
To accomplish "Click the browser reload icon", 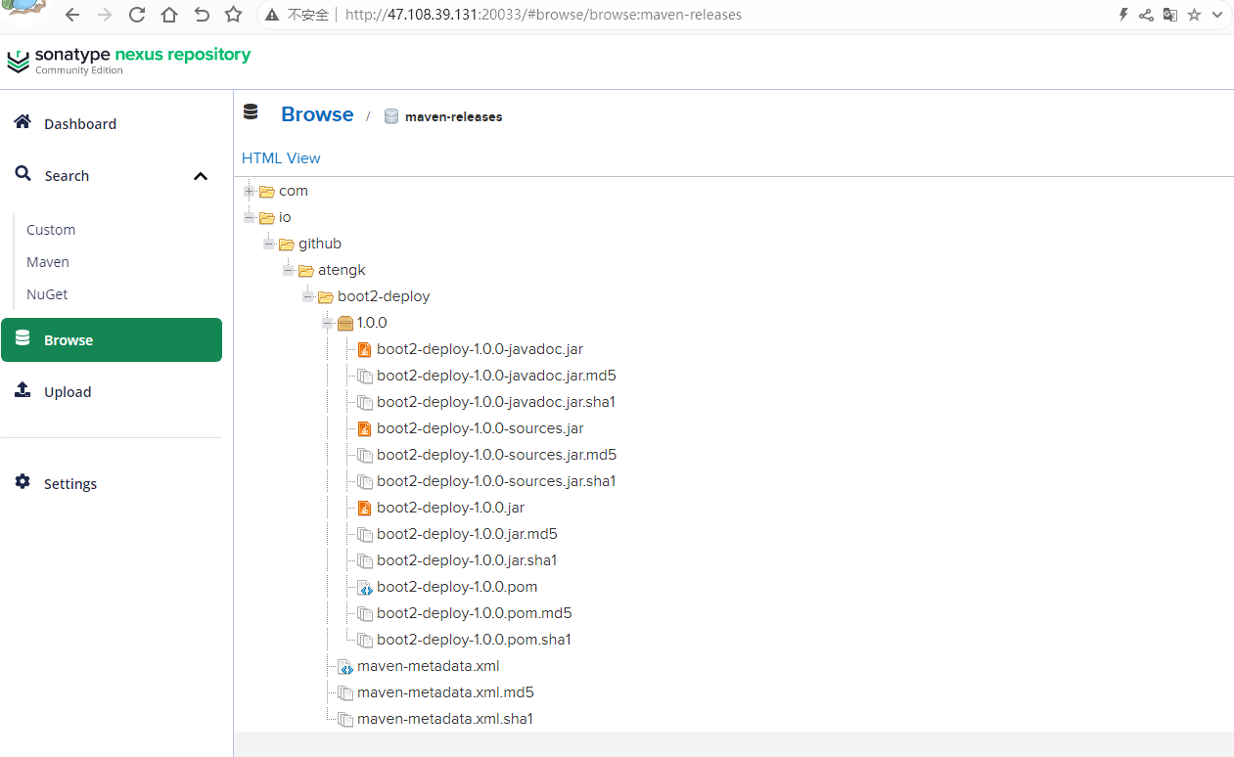I will pos(137,15).
